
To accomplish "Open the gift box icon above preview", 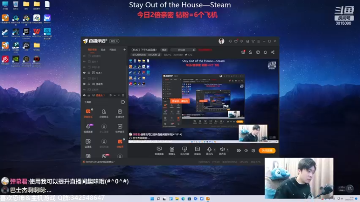I will pos(243,52).
